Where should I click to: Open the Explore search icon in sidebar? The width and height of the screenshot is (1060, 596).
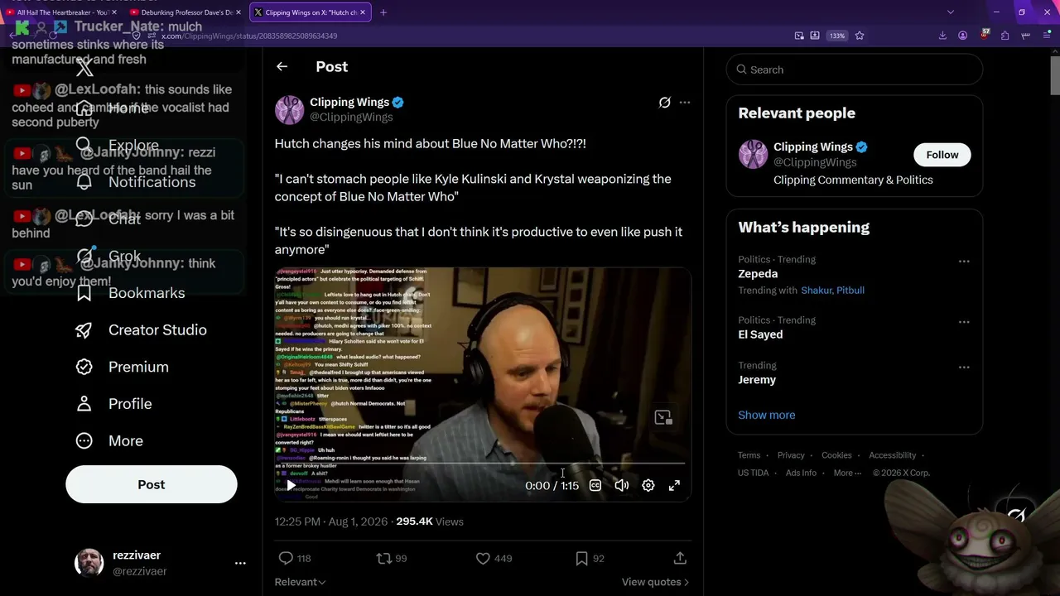click(x=84, y=145)
